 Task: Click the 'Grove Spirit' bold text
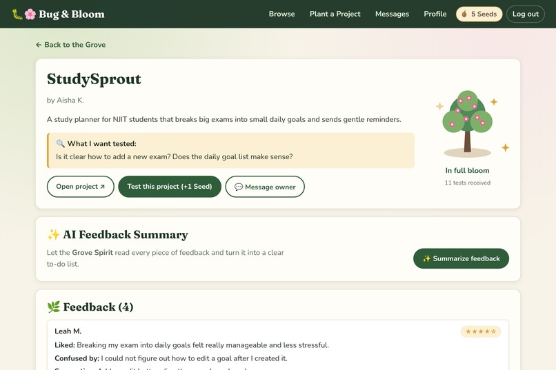[92, 252]
